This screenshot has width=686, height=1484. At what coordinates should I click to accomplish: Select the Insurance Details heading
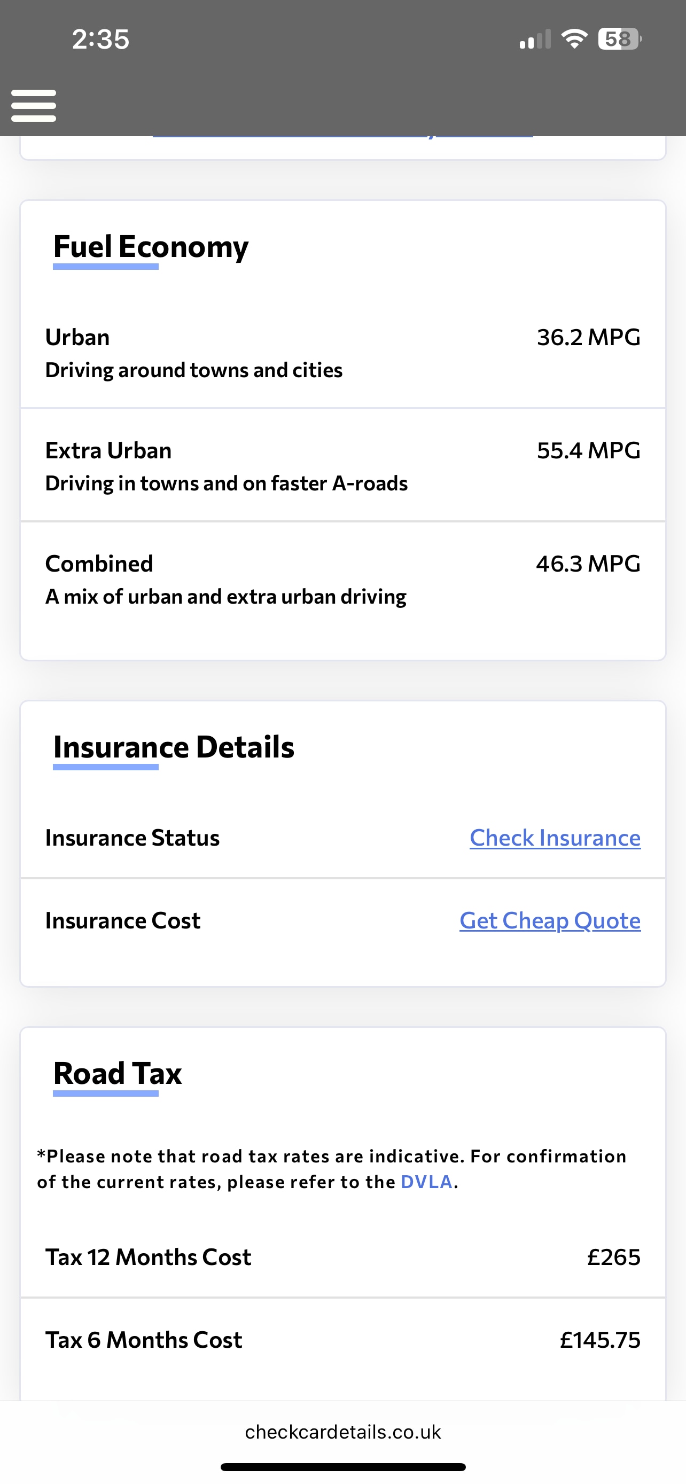pos(174,747)
